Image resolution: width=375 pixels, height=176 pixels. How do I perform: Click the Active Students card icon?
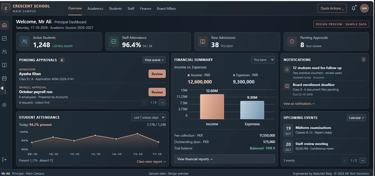(25, 42)
